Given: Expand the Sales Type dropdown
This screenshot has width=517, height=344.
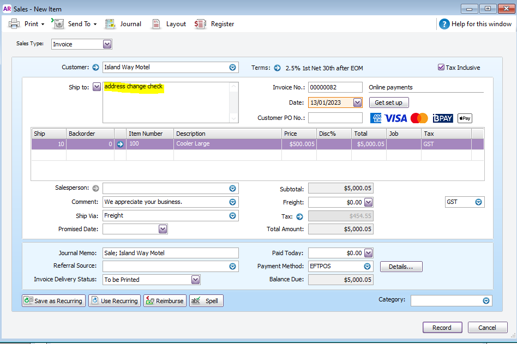Looking at the screenshot, I should coord(107,44).
